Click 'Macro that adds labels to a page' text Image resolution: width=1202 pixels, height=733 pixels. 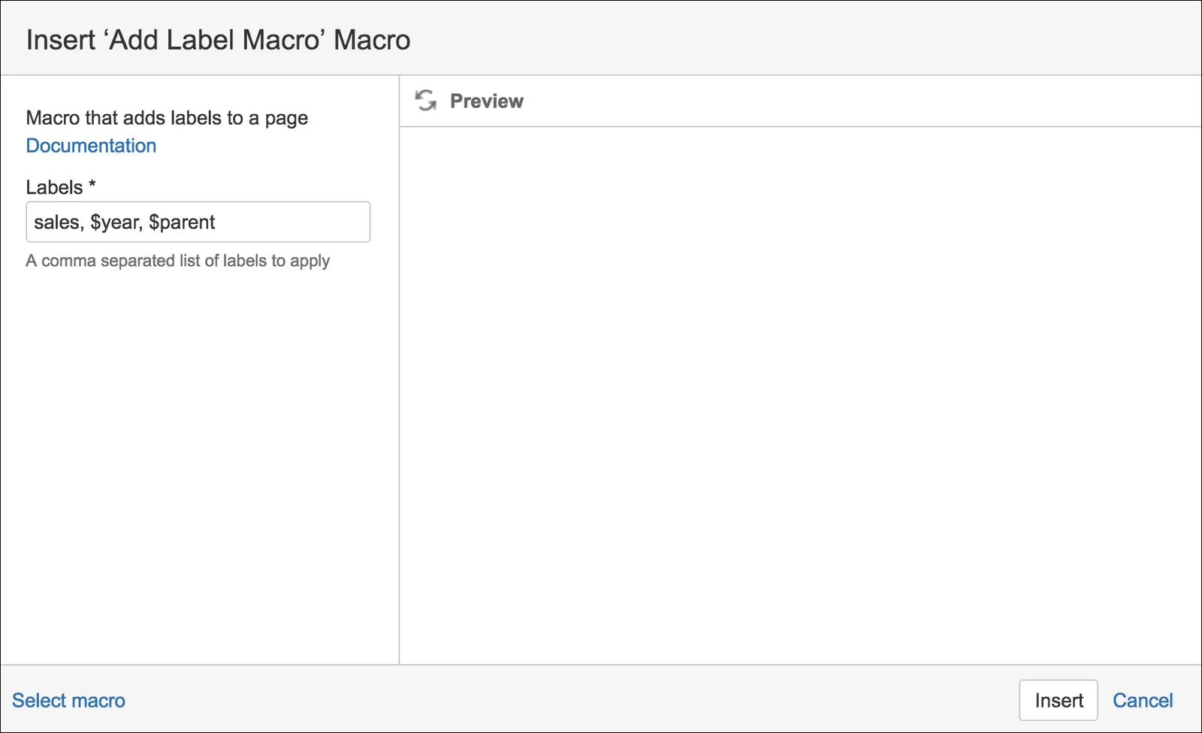click(x=167, y=118)
